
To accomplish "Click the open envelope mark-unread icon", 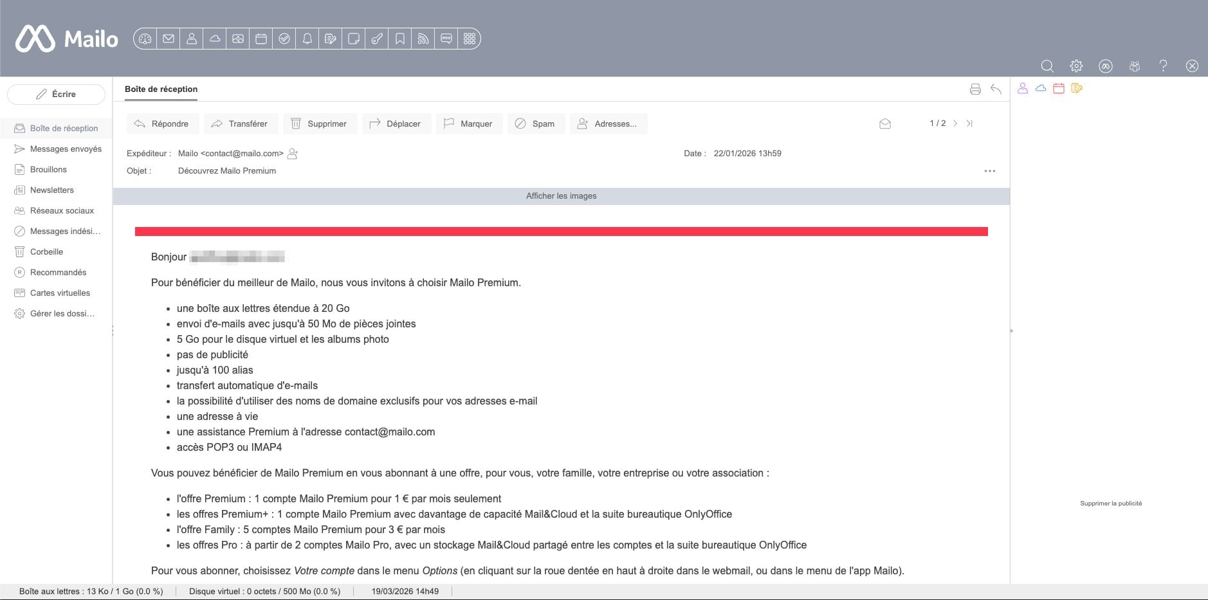I will click(885, 123).
